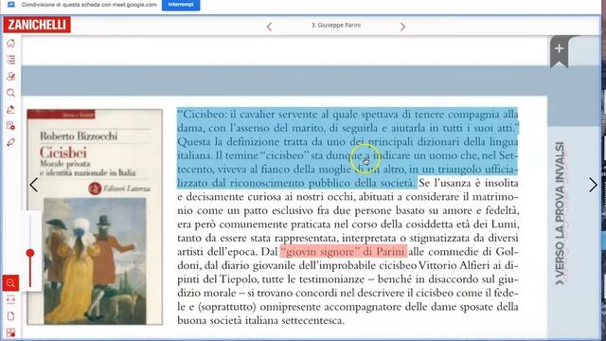Click the single page view icon
Screen dimensions: 606x341
point(10,315)
